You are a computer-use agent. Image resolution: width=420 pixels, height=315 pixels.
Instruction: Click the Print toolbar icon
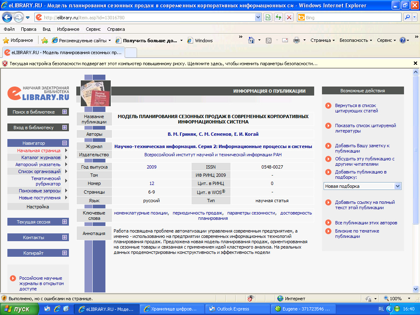297,40
